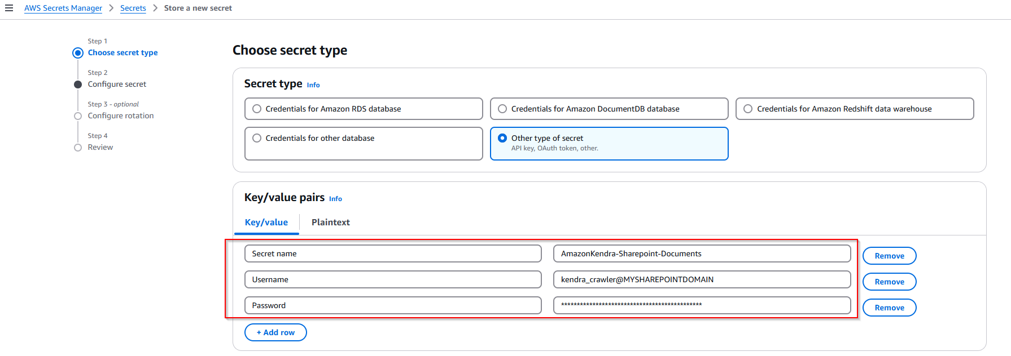Choose Credentials for Amazon DocumentDB database
Image resolution: width=1011 pixels, height=356 pixels.
[x=502, y=109]
